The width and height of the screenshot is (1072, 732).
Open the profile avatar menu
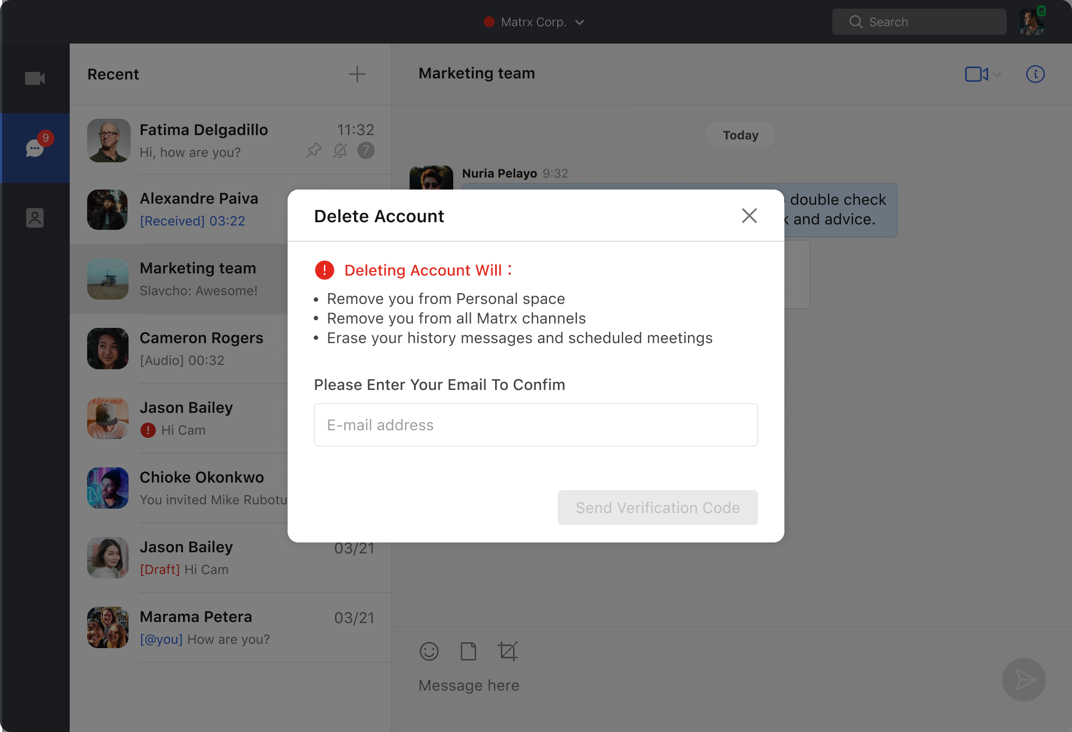coord(1032,22)
